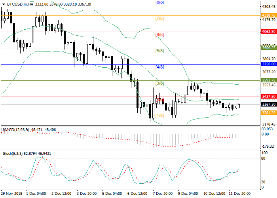The height and width of the screenshot is (198, 277).
Task: Click the 29 Nov 2018 time label
Action: pyautogui.click(x=11, y=193)
